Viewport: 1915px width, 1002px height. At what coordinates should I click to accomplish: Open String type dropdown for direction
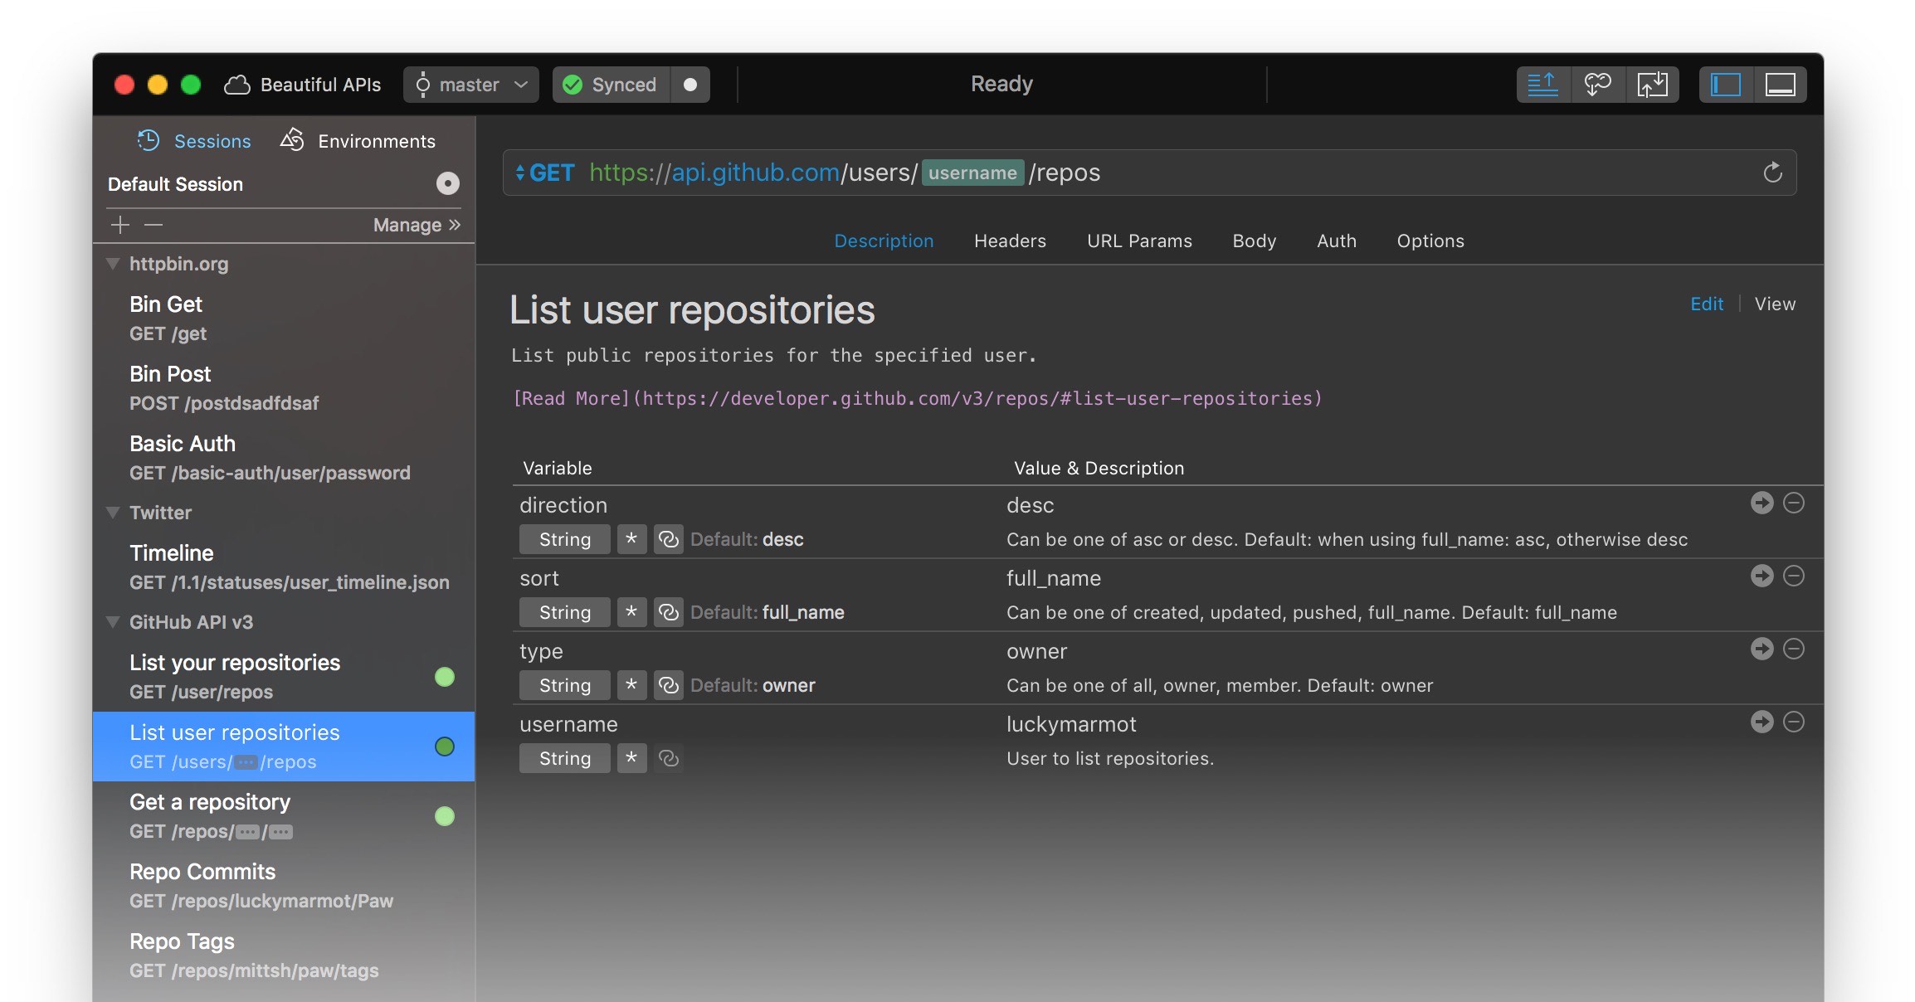[565, 539]
